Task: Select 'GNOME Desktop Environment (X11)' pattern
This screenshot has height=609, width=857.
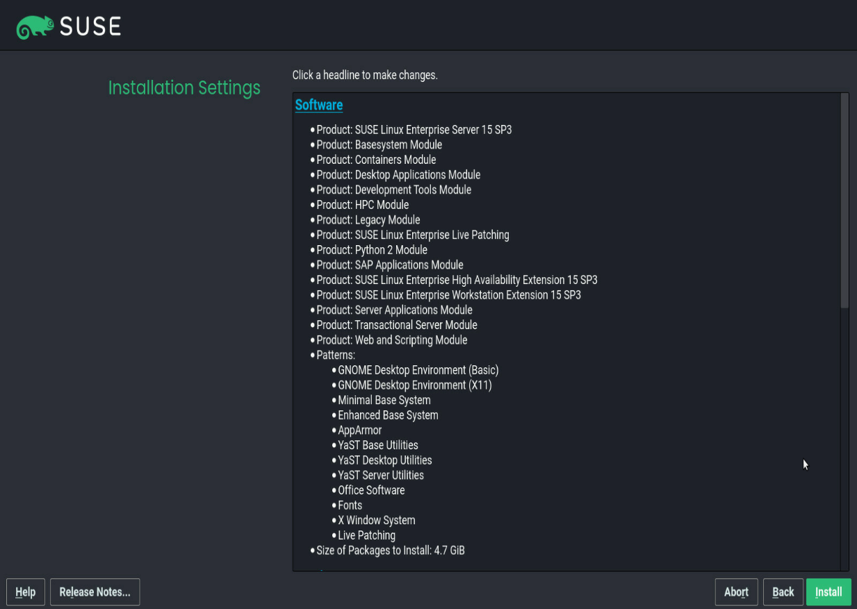Action: [415, 385]
